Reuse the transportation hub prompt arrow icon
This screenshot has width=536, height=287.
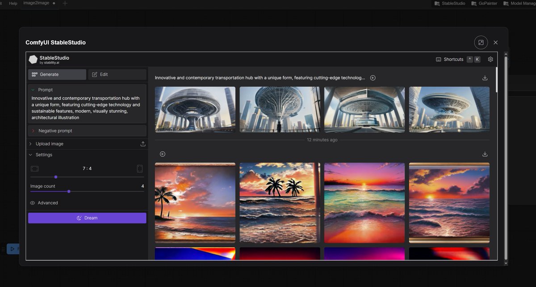pos(373,78)
